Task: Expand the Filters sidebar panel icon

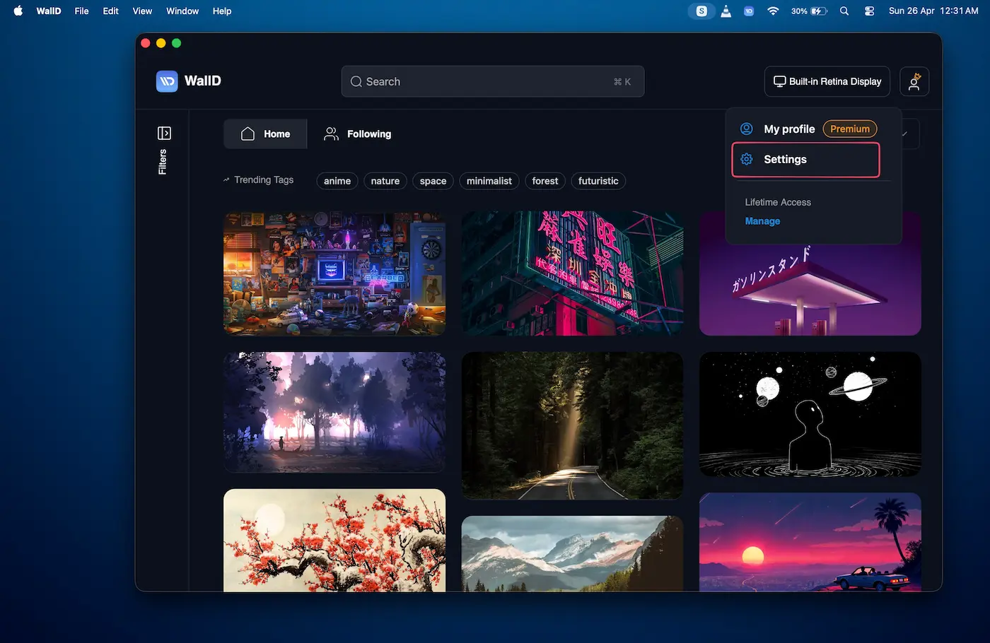Action: coord(164,134)
